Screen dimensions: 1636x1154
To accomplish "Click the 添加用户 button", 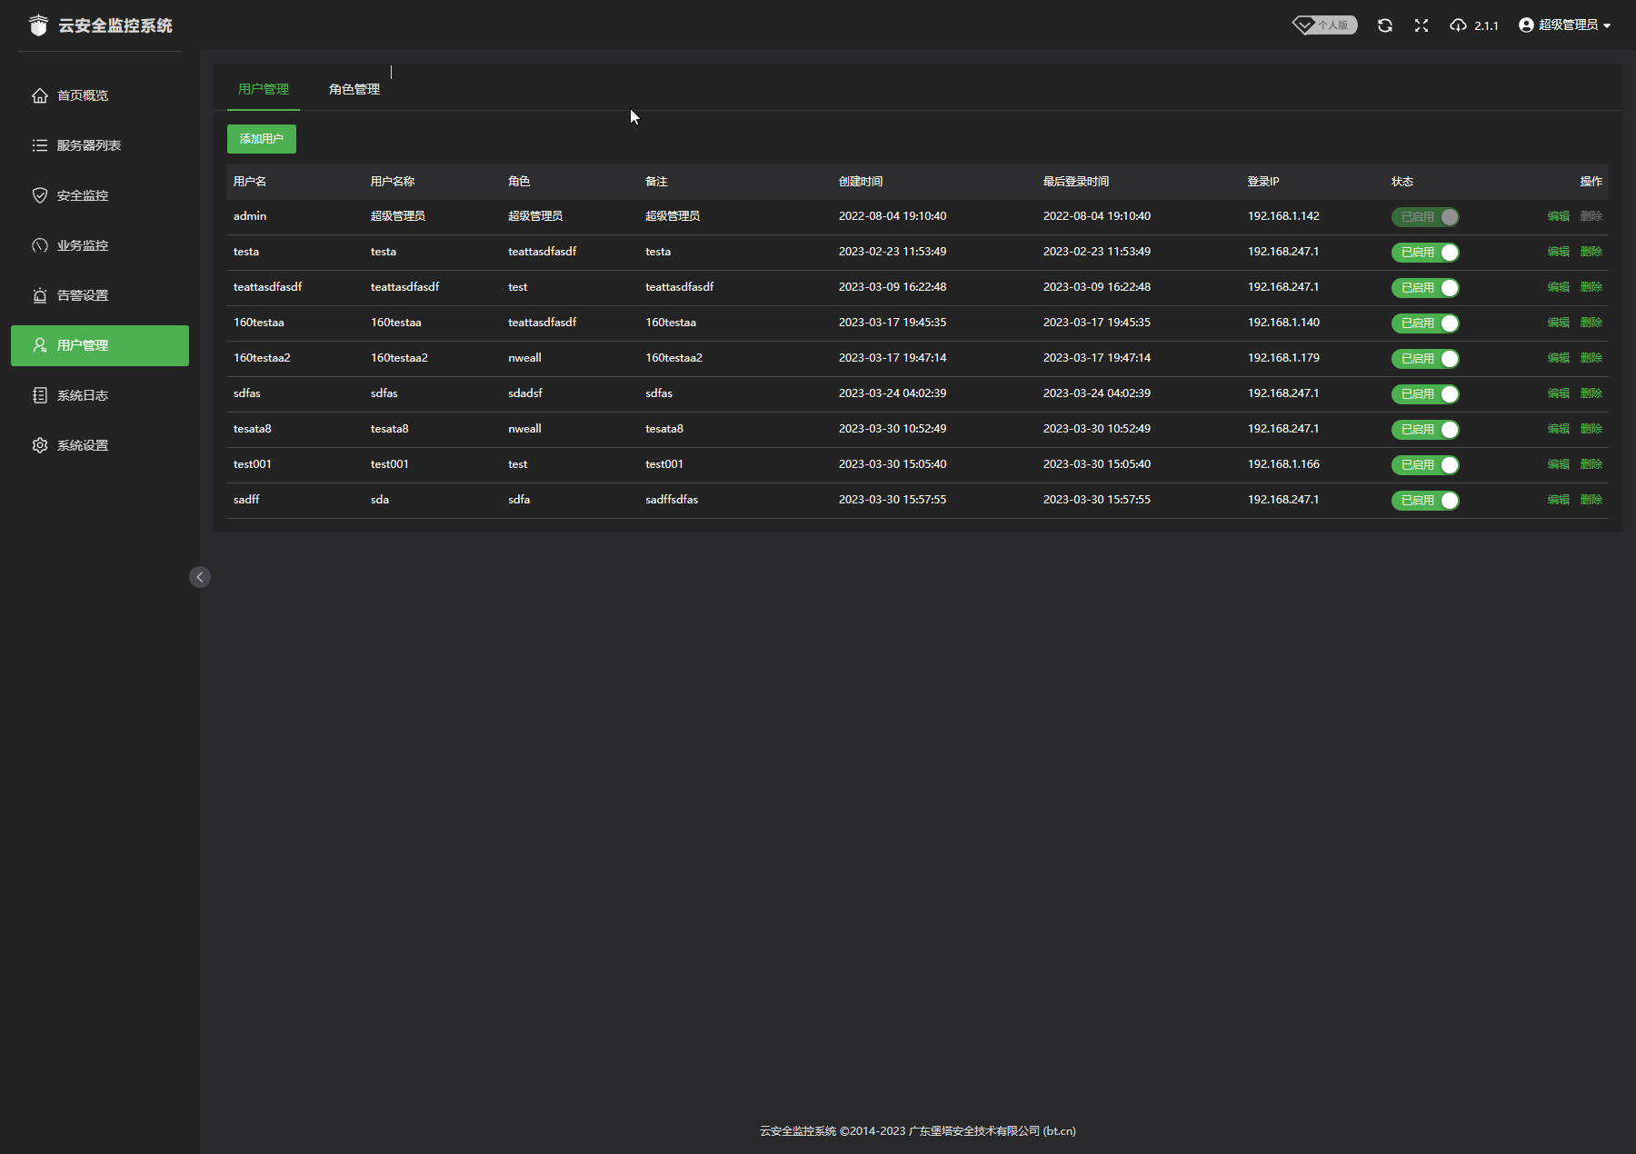I will [262, 139].
